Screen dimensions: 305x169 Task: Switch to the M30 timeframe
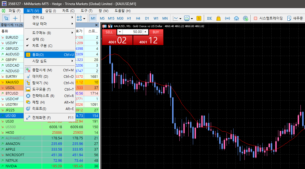(120, 18)
